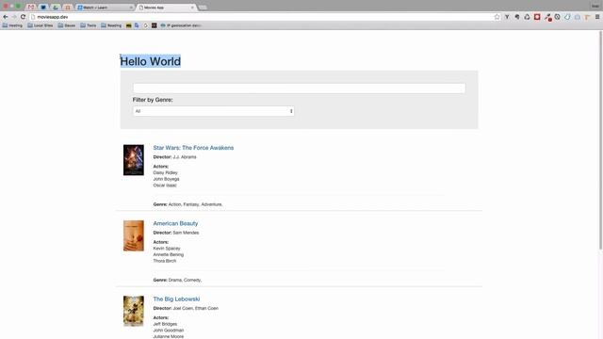The height and width of the screenshot is (339, 603).
Task: Switch to the pinned orange icon tab
Action: [68, 8]
